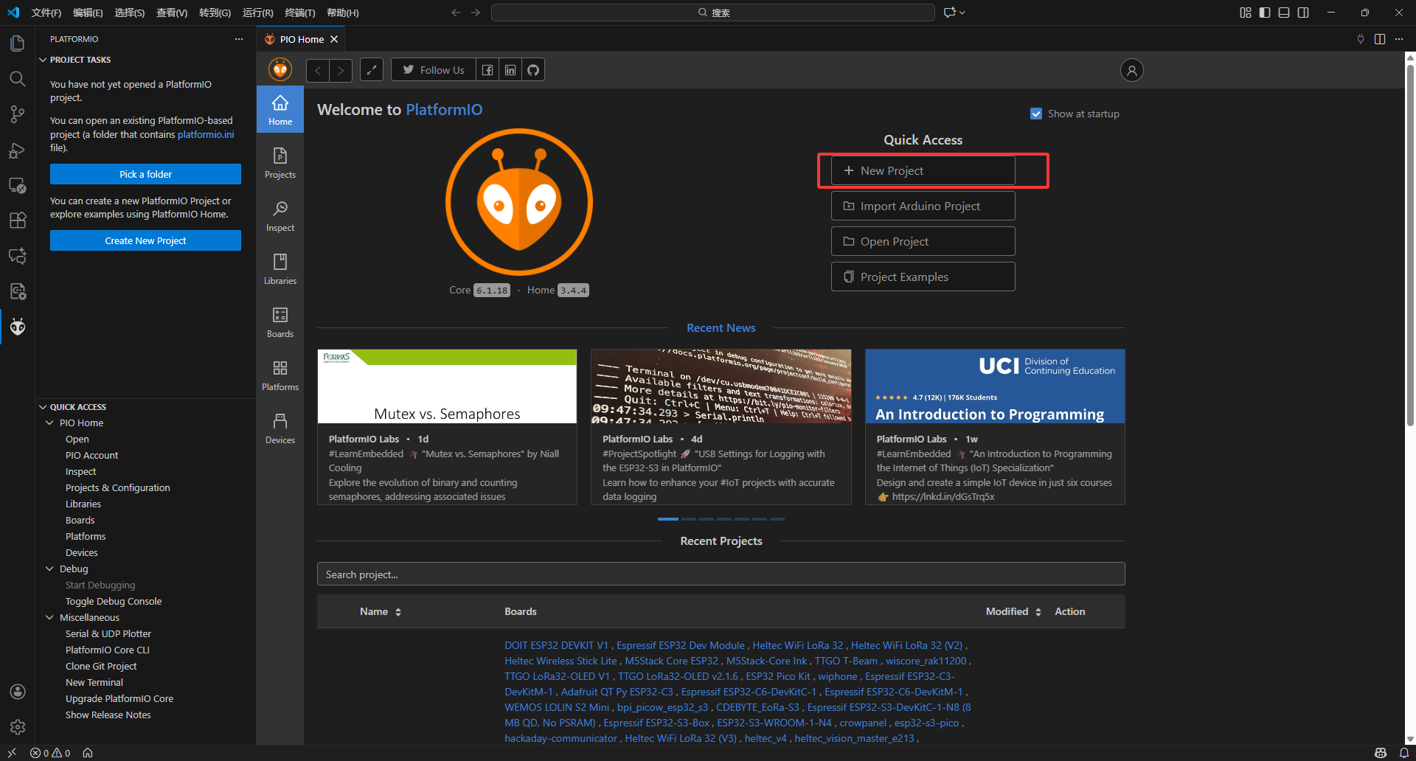Open the Extensions view in activity bar

(18, 220)
